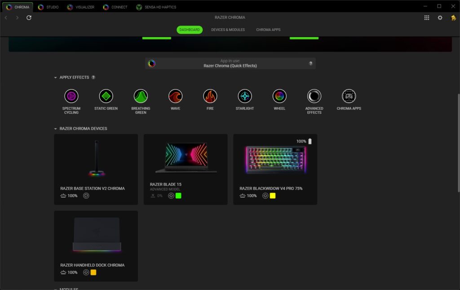Go back to the previous page
Image resolution: width=460 pixels, height=290 pixels.
pos(6,18)
